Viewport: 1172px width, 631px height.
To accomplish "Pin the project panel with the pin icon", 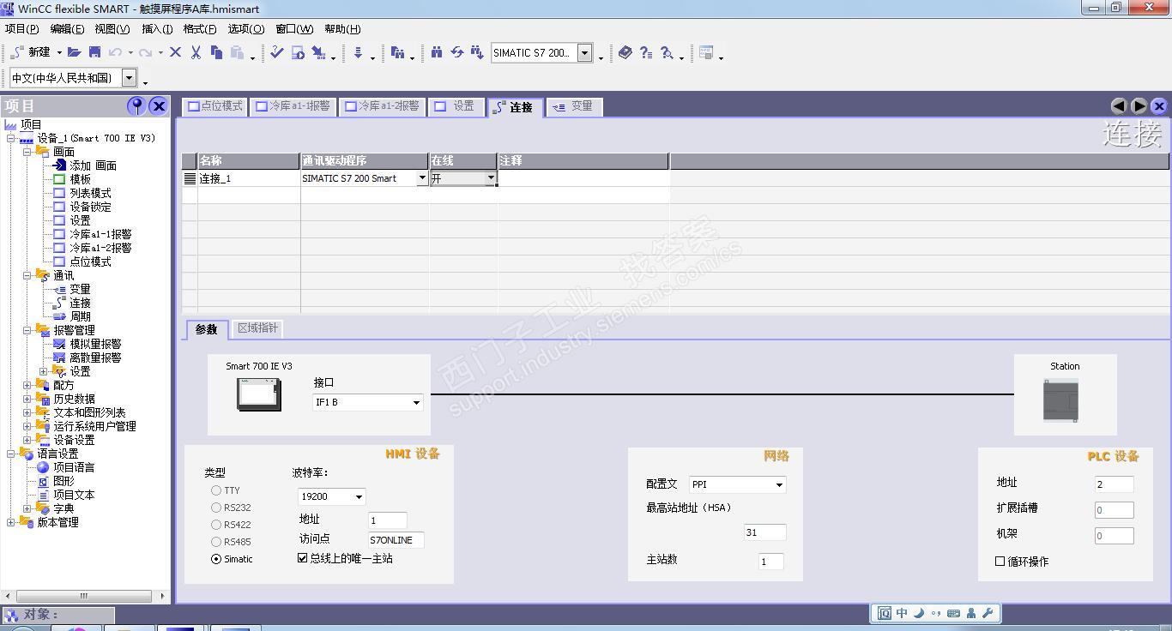I will pyautogui.click(x=136, y=105).
